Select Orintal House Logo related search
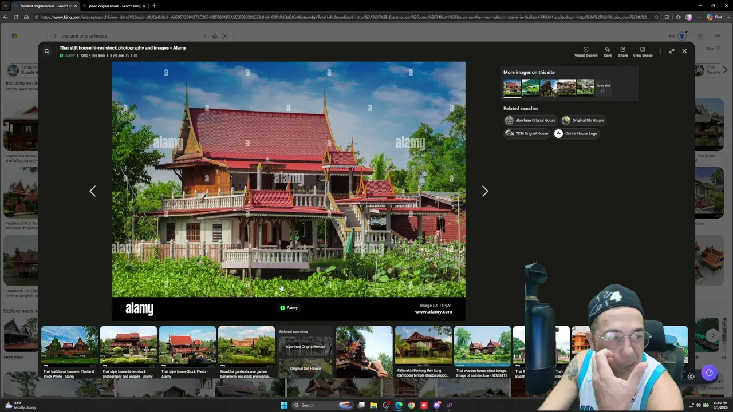This screenshot has width=733, height=412. (x=576, y=133)
